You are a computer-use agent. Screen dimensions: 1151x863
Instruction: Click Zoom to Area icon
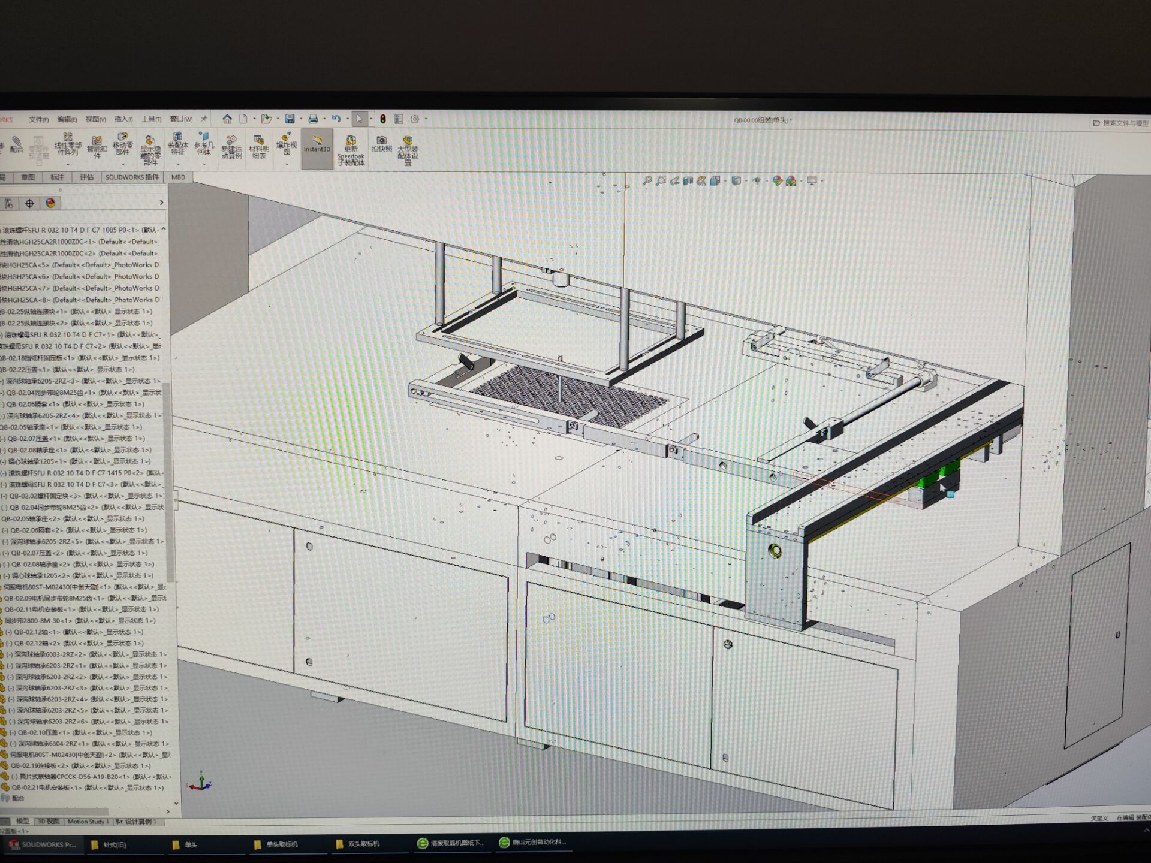[x=661, y=180]
